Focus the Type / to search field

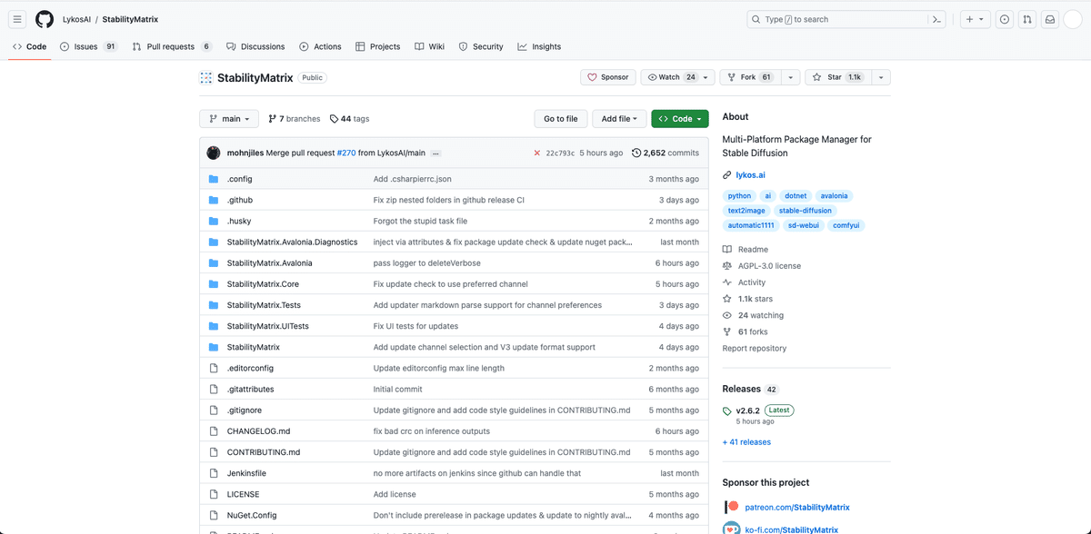[836, 19]
